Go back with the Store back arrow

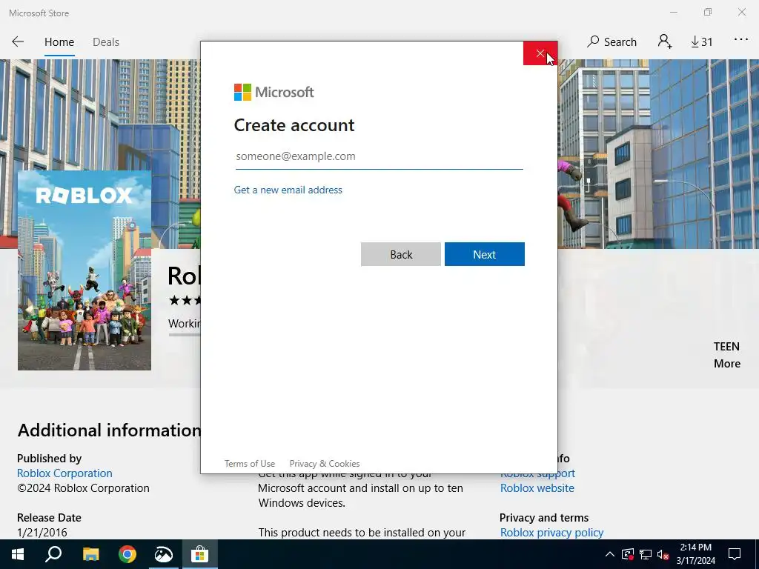pyautogui.click(x=18, y=41)
